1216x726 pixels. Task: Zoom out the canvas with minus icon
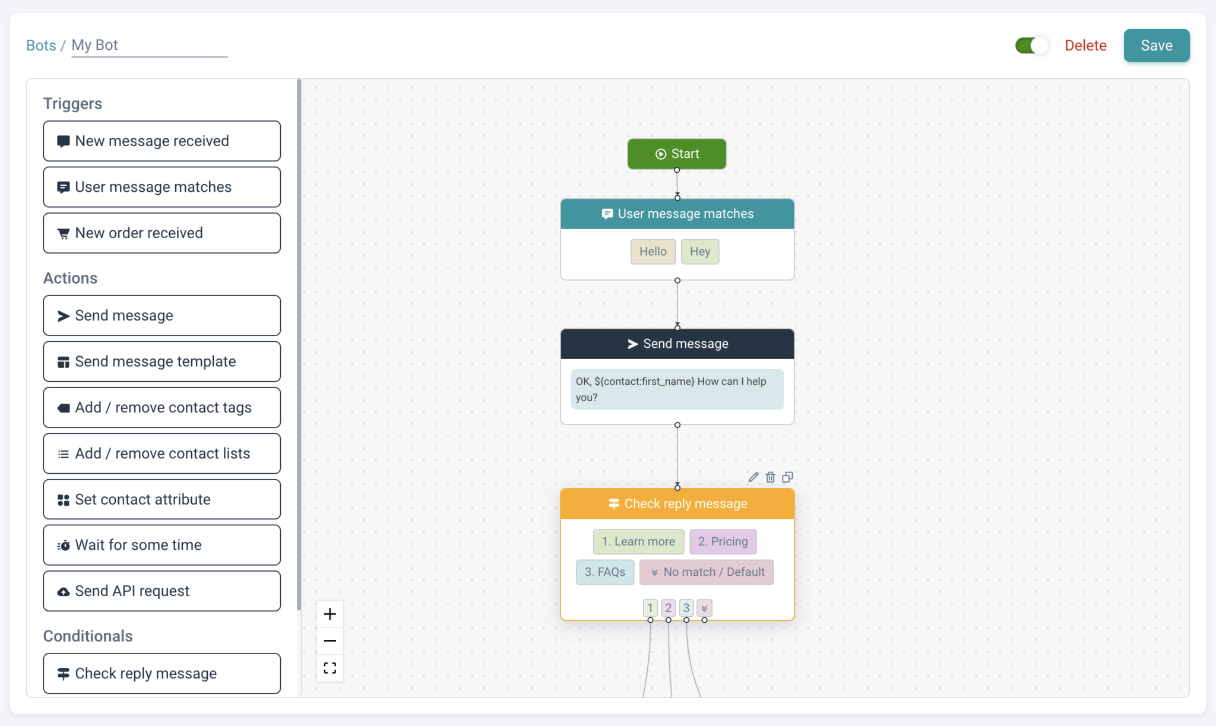tap(330, 641)
